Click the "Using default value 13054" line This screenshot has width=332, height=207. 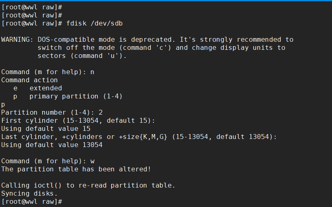(x=52, y=145)
